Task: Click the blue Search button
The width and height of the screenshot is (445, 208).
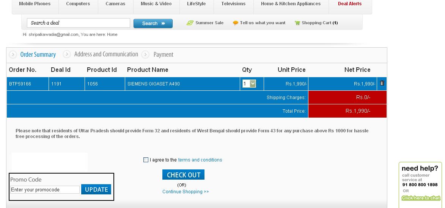Action: 153,23
